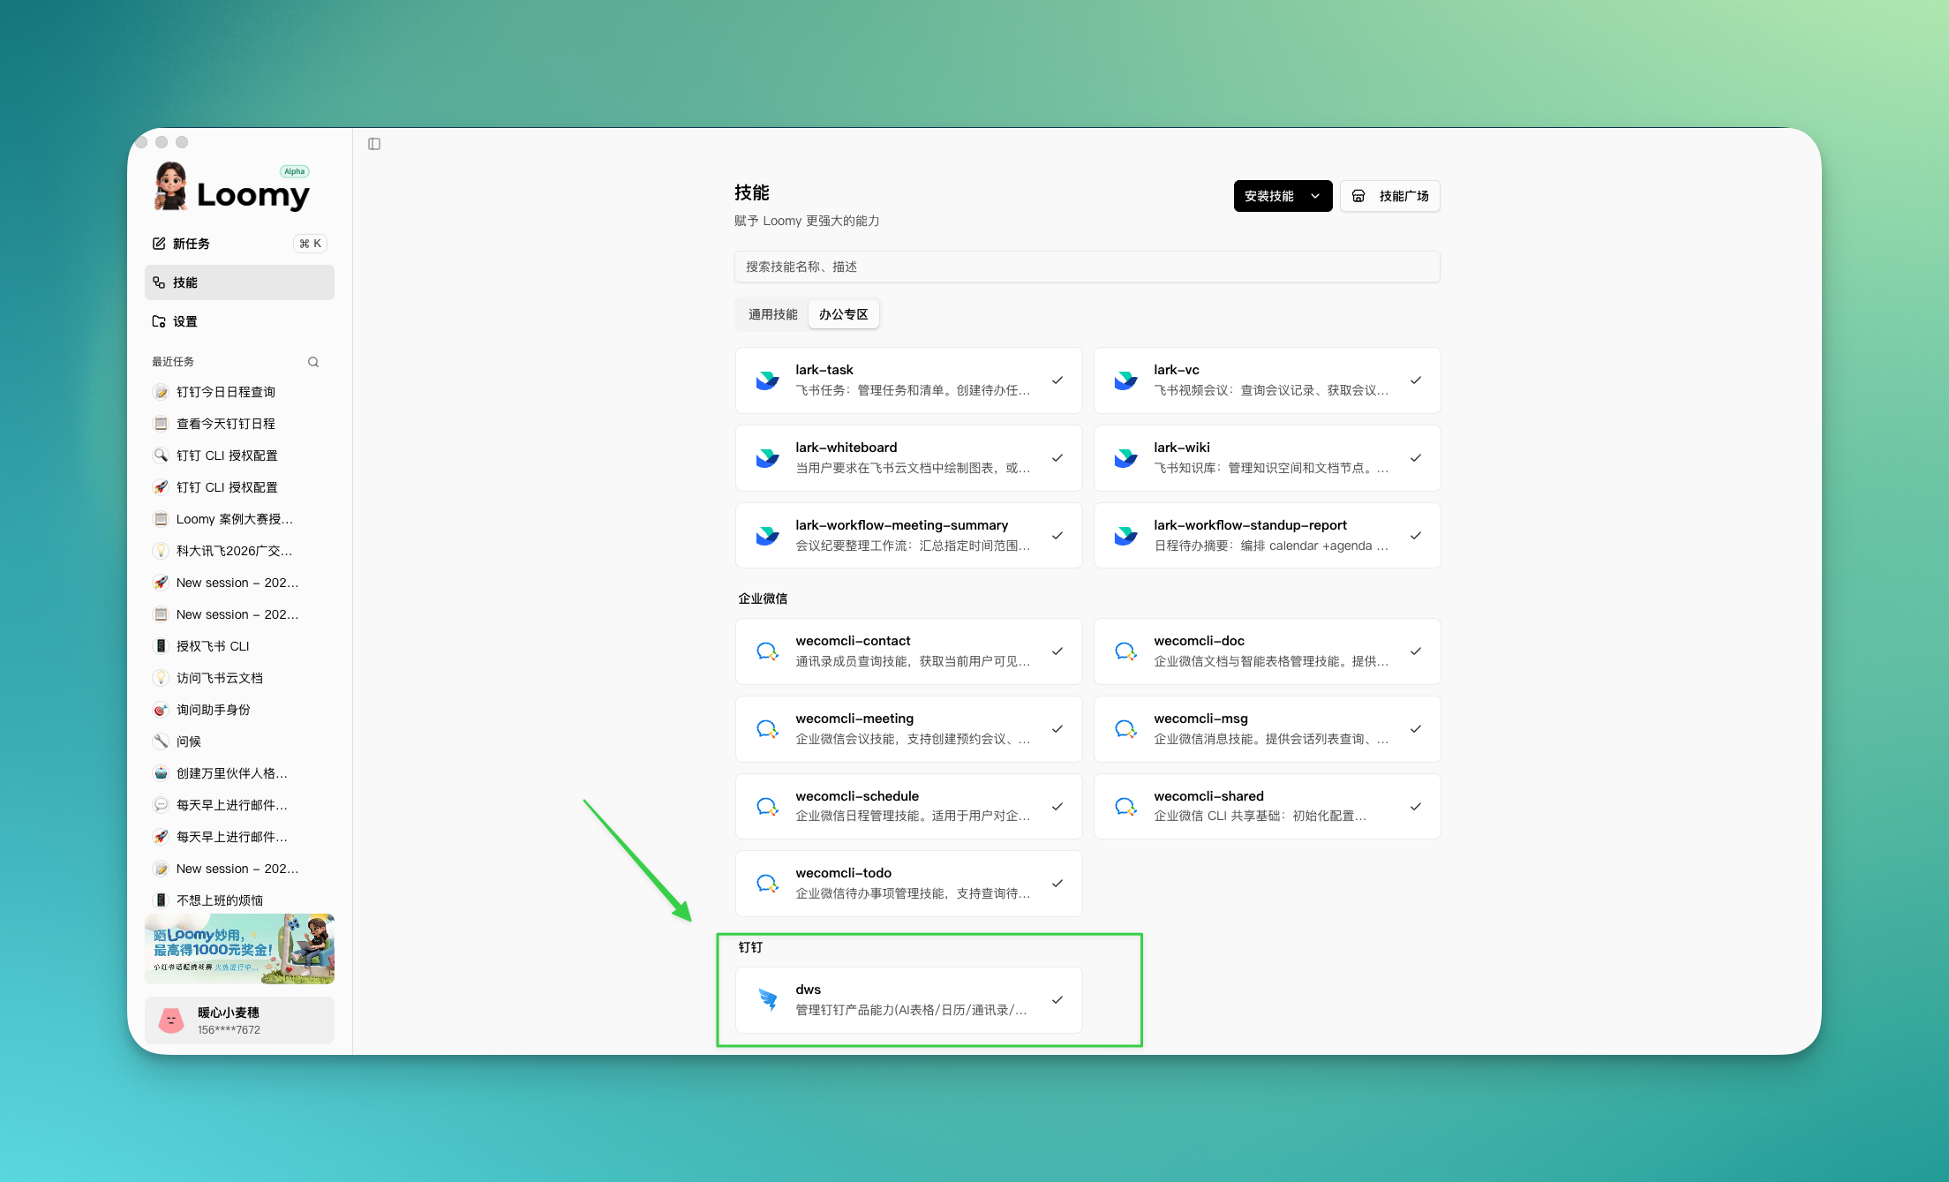The height and width of the screenshot is (1182, 1949).
Task: Click the lark-task Feishu icon
Action: (767, 380)
